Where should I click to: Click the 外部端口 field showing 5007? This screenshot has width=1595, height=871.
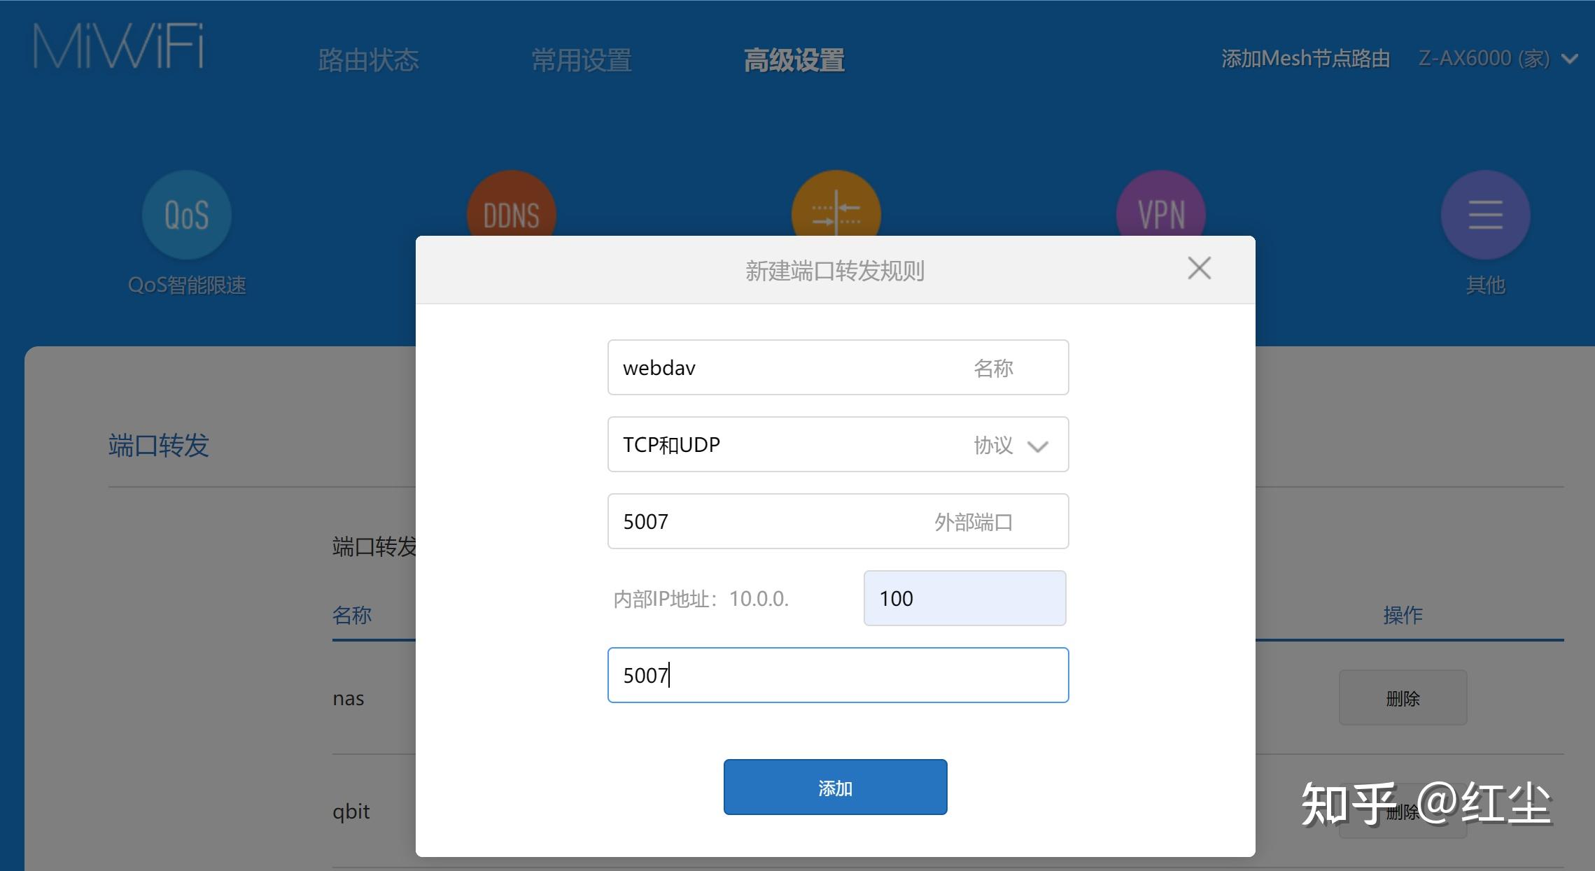coord(837,521)
